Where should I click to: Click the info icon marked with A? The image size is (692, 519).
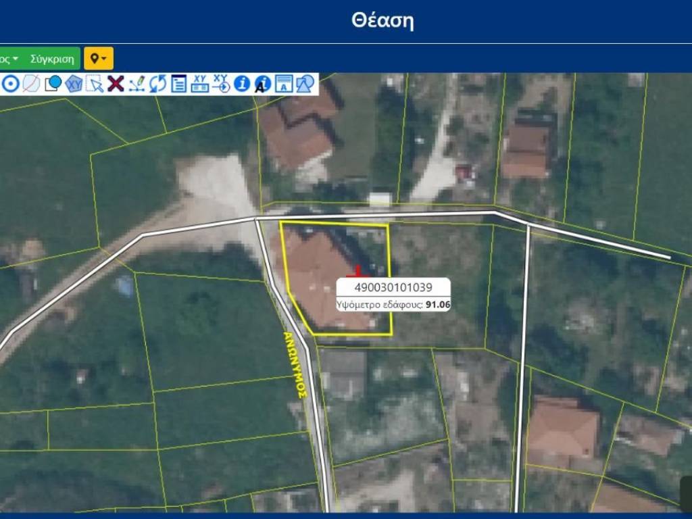point(263,84)
